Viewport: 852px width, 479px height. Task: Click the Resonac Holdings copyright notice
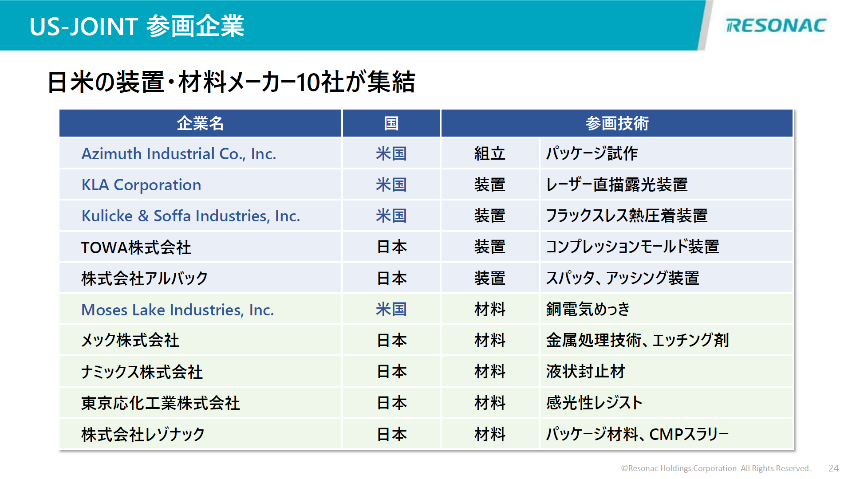pyautogui.click(x=716, y=468)
